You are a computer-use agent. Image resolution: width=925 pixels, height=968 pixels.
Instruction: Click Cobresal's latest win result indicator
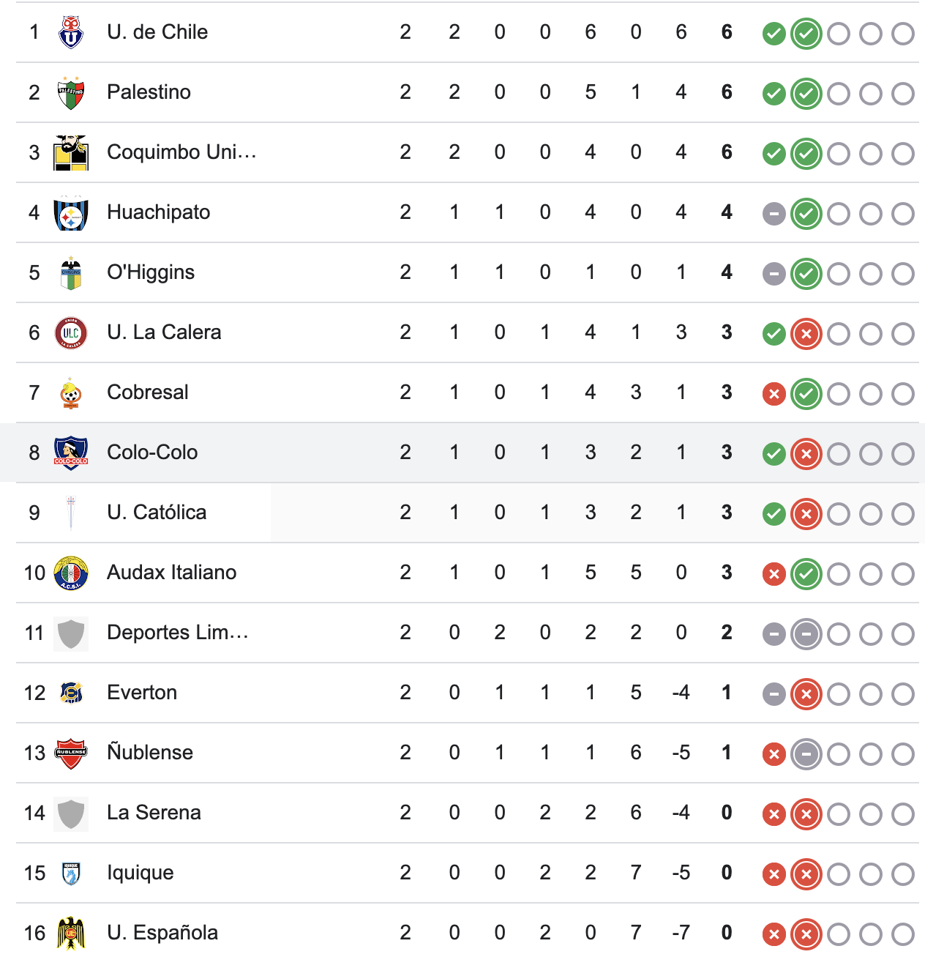[806, 394]
